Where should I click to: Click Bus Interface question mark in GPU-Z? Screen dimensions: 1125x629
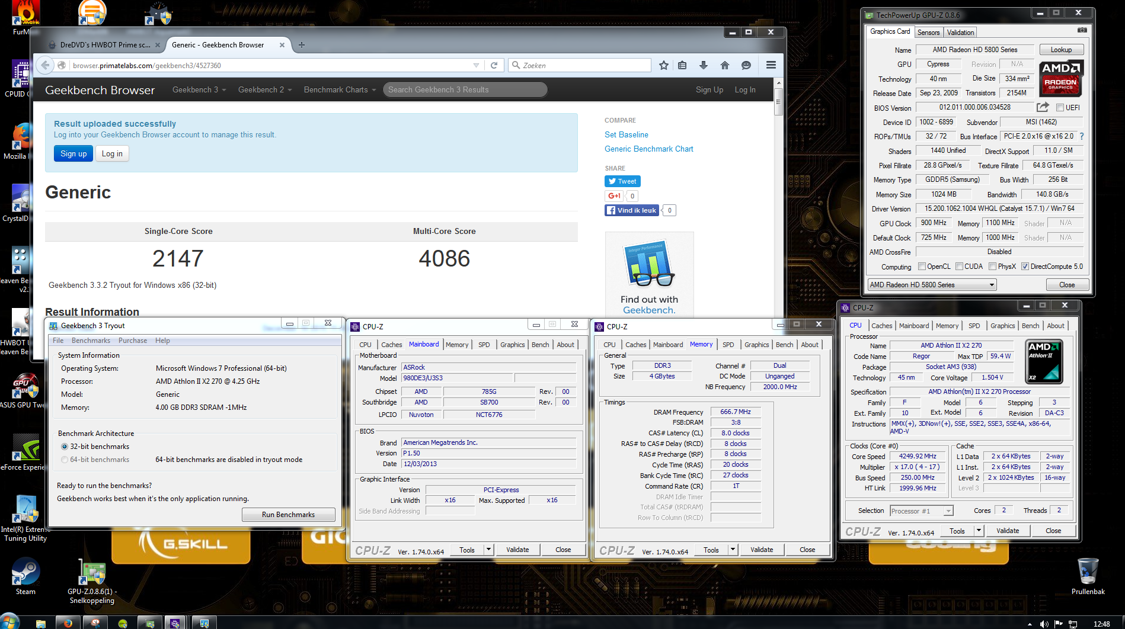coord(1082,136)
